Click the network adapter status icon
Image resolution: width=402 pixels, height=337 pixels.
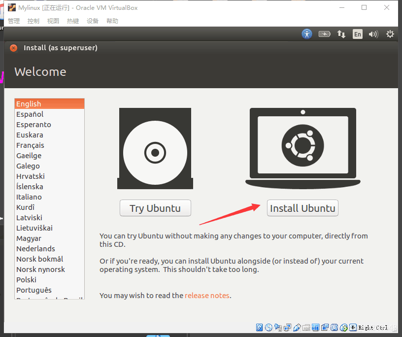point(287,327)
